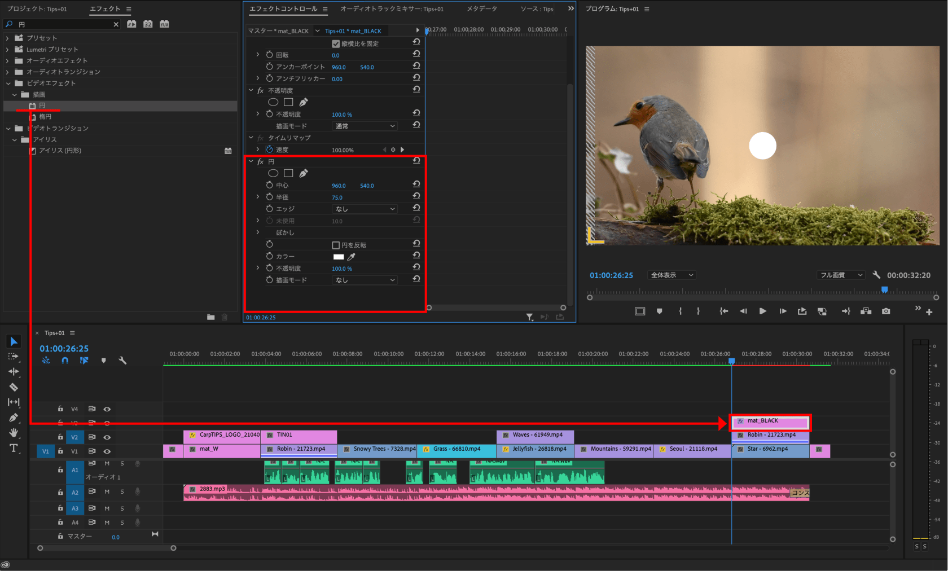Click the pen mask icon under 円 effect
Viewport: 948px width, 571px height.
coord(304,173)
